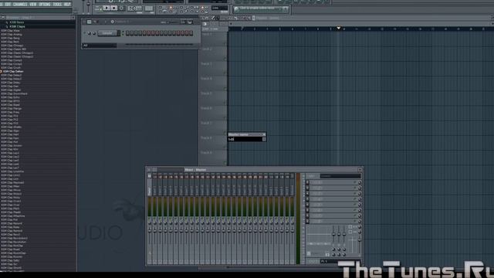This screenshot has height=278, width=494.
Task: Open the mixer input source dropdown
Action: click(x=340, y=176)
